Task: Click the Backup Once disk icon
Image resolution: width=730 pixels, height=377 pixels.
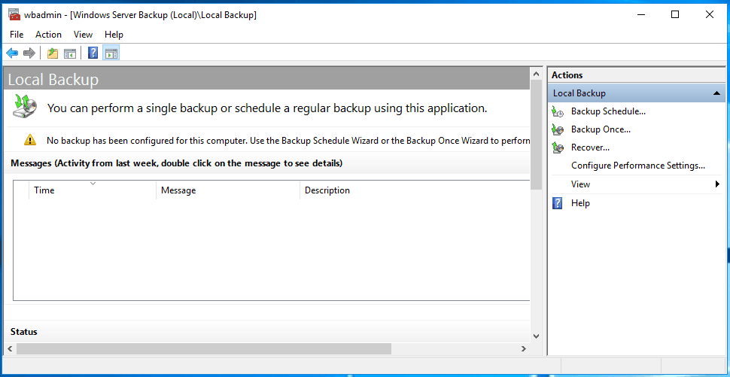Action: click(558, 129)
